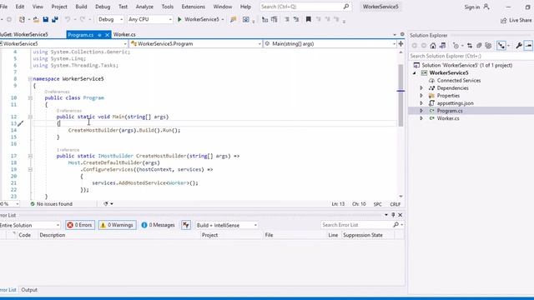Switch to the Worker.cs editor tab
The height and width of the screenshot is (300, 534).
(x=124, y=34)
